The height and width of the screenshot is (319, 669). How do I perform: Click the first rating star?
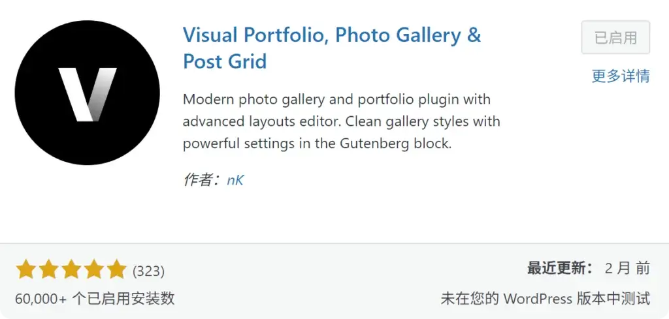pos(26,269)
